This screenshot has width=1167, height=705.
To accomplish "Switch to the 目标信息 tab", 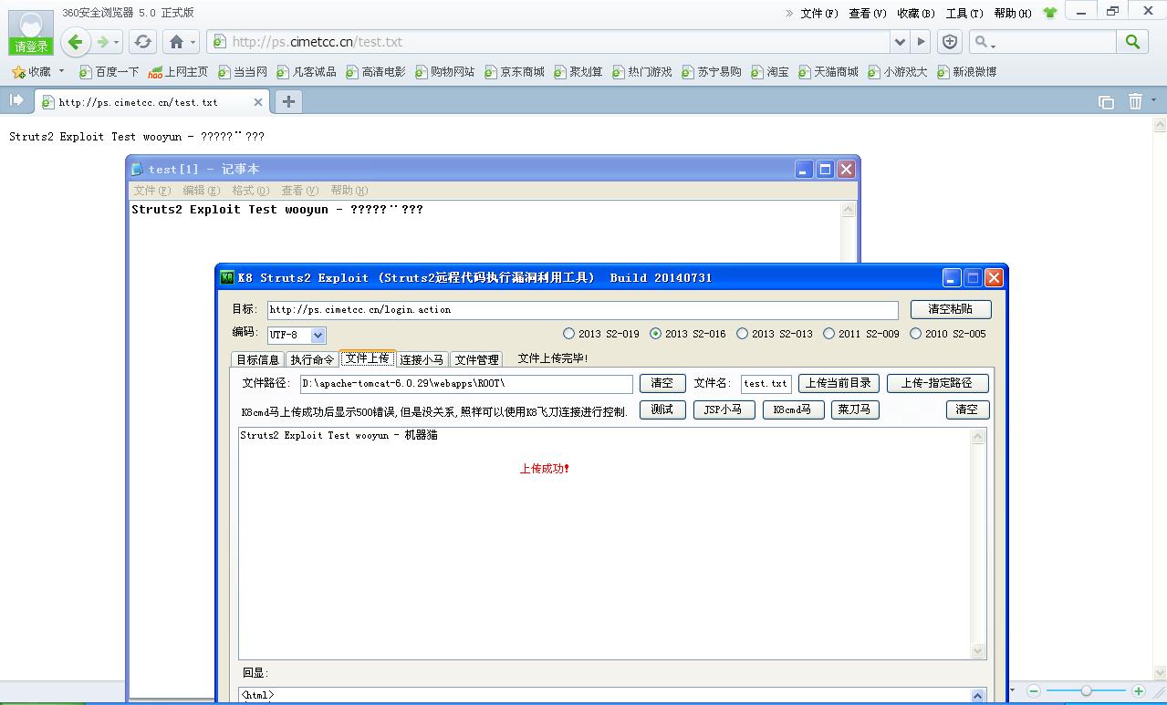I will click(257, 359).
